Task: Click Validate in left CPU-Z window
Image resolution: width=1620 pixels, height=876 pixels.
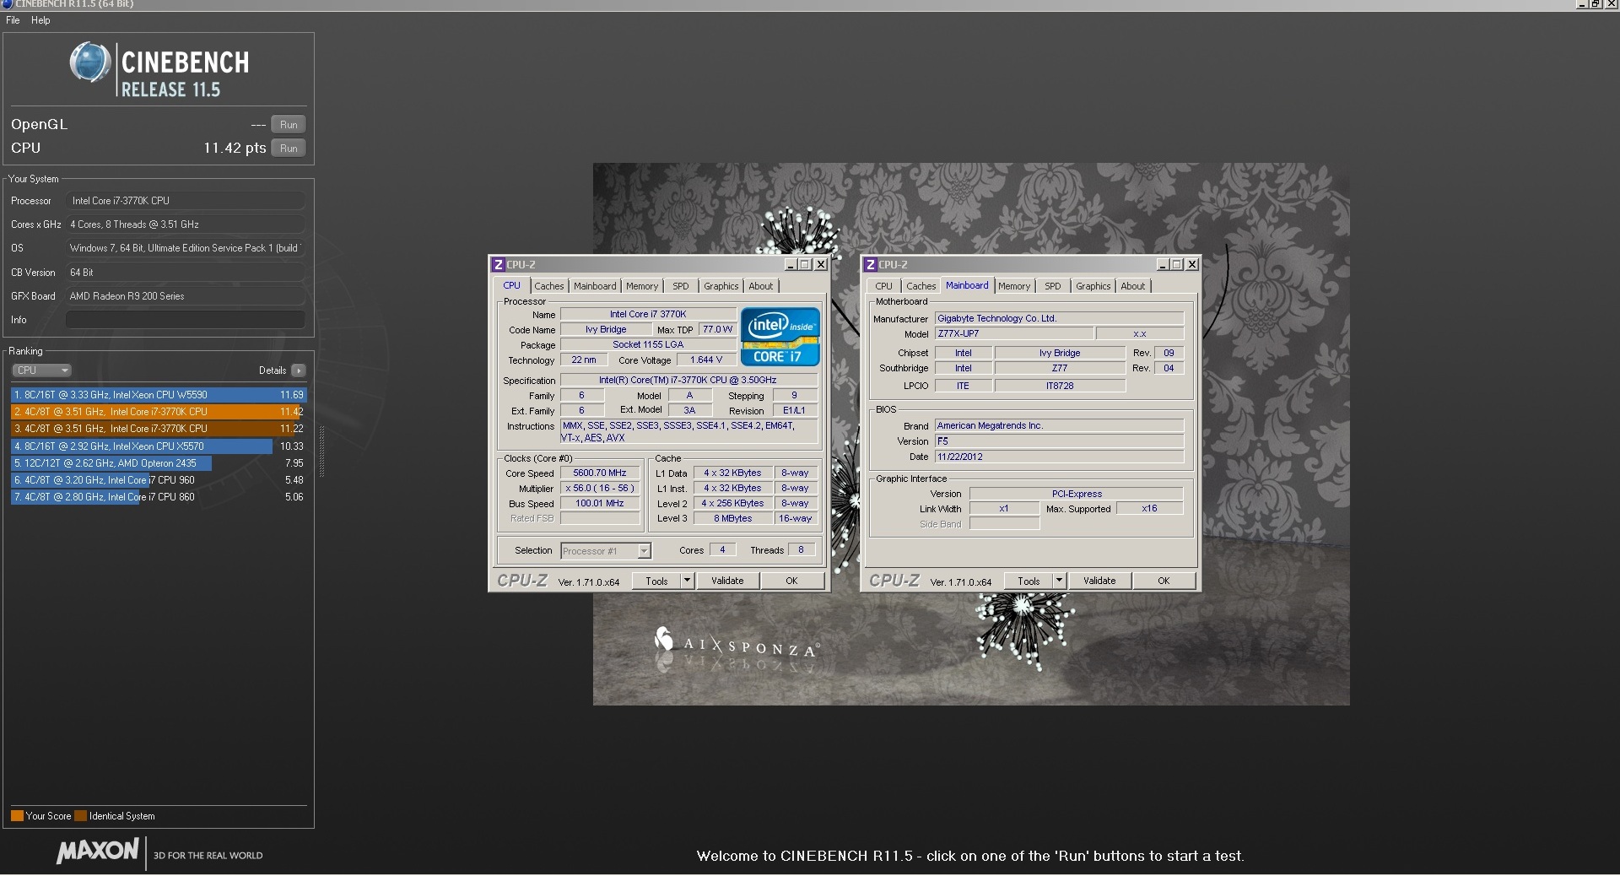Action: (x=727, y=581)
